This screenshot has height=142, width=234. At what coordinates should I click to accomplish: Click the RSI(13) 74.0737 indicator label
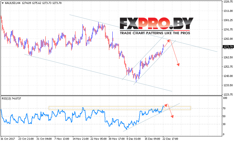click(11, 98)
